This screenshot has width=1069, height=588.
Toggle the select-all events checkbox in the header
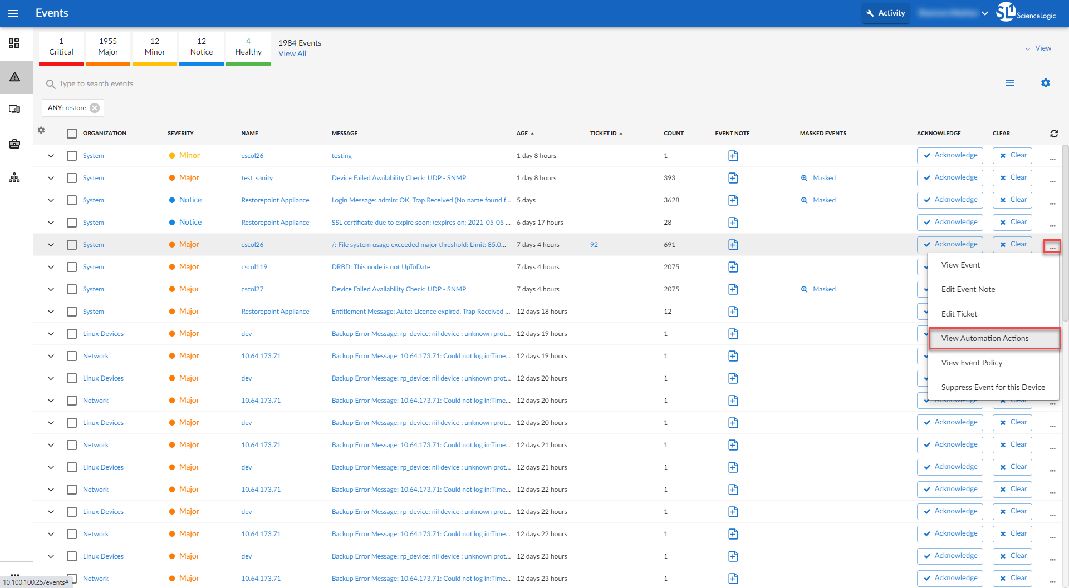[72, 134]
